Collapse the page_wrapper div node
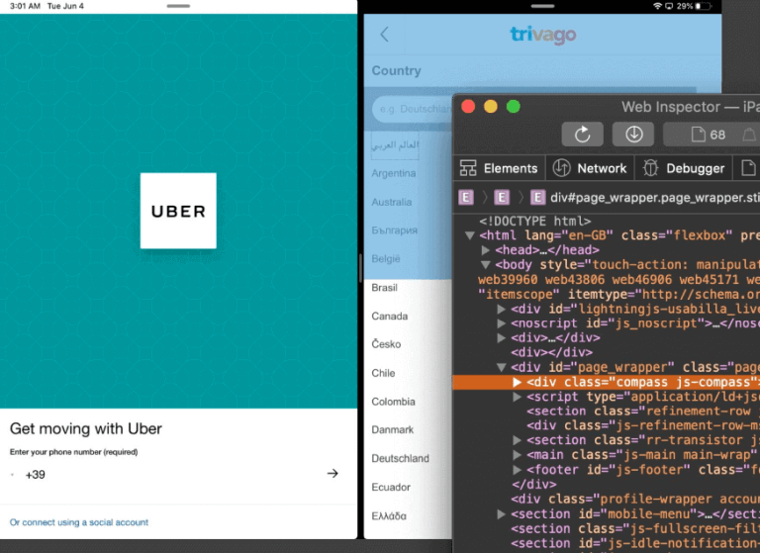Screen dimensions: 760x553 coord(501,367)
